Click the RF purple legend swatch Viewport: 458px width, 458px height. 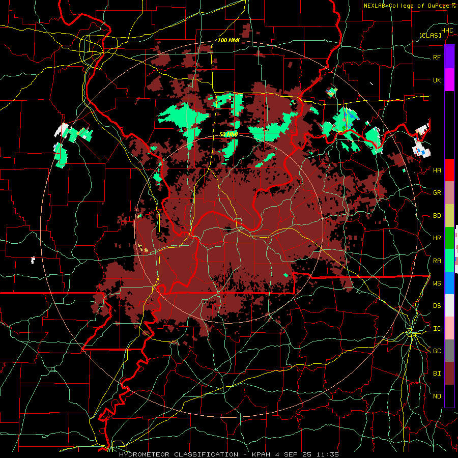point(449,57)
